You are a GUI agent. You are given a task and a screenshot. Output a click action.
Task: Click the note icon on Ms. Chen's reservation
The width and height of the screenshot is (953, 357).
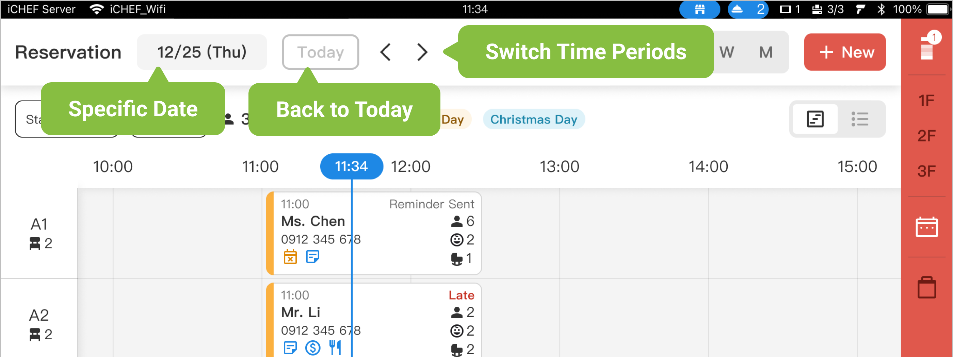312,256
